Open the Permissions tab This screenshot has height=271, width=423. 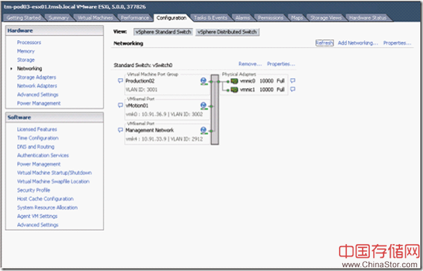click(x=271, y=18)
